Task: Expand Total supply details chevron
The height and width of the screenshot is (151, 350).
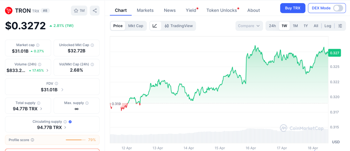Action: pos(41,109)
